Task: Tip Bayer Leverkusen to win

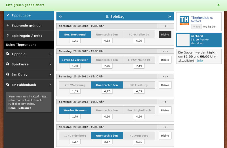Action: [x=75, y=60]
